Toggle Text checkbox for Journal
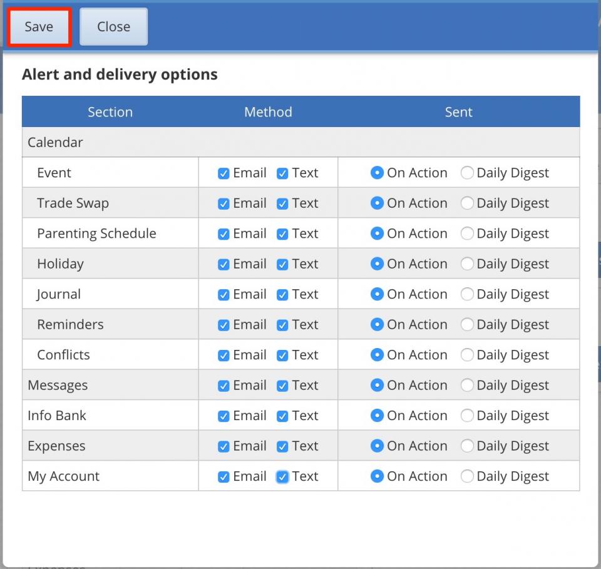 (x=282, y=294)
